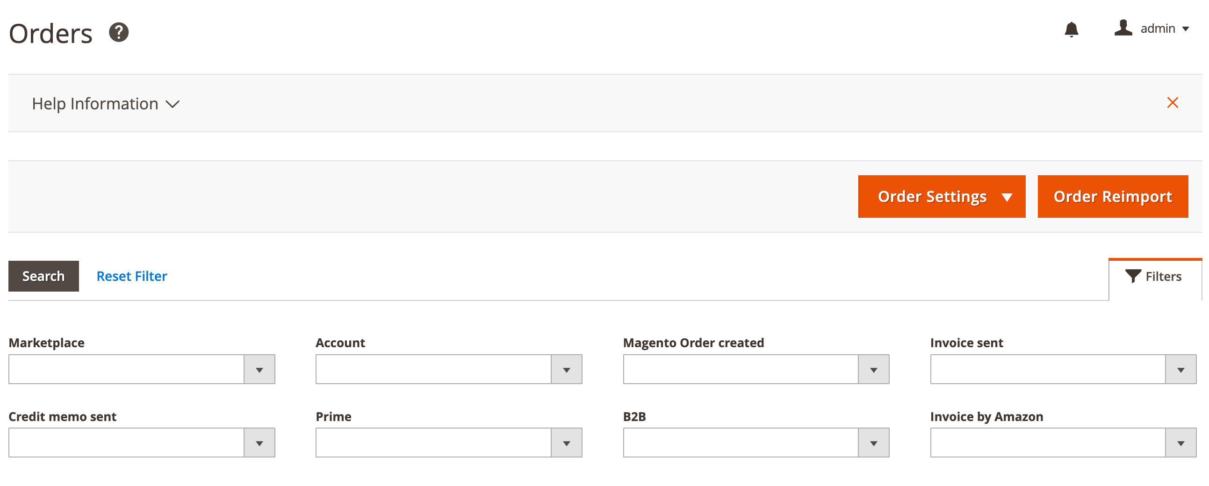This screenshot has width=1209, height=486.
Task: Dismiss Help Information with the orange X icon
Action: [x=1173, y=102]
